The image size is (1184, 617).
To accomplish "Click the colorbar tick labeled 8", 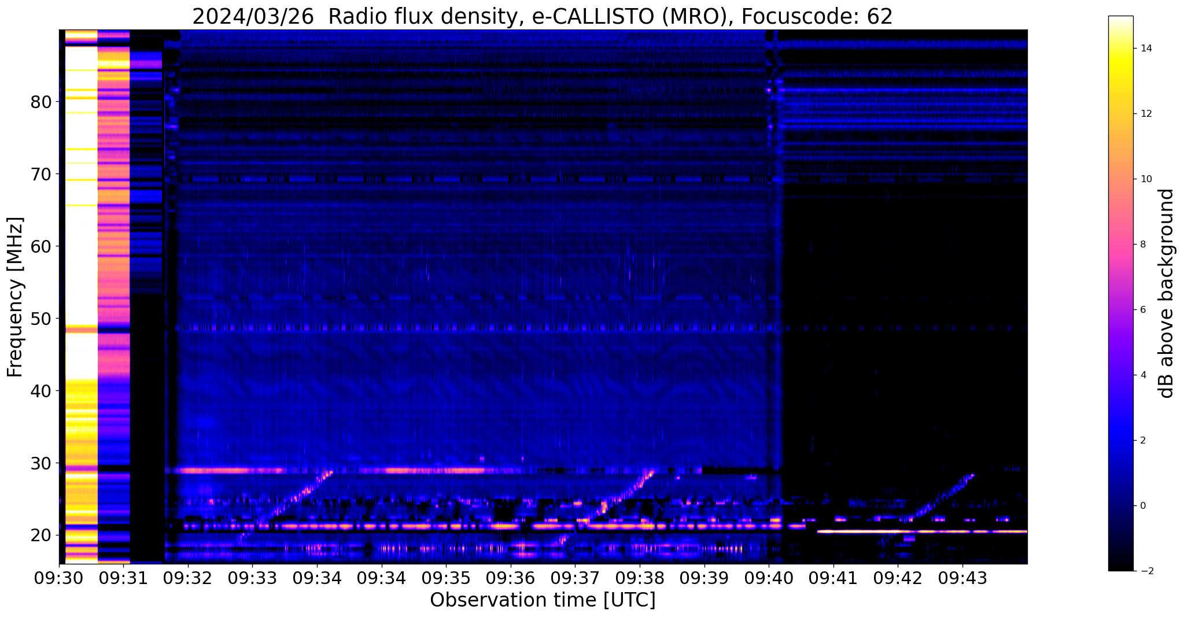I will point(1143,245).
